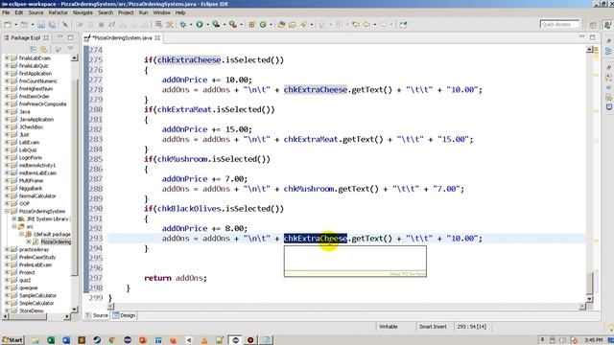Click the Open Task icon in toolbar
This screenshot has width=614, height=345.
click(292, 25)
